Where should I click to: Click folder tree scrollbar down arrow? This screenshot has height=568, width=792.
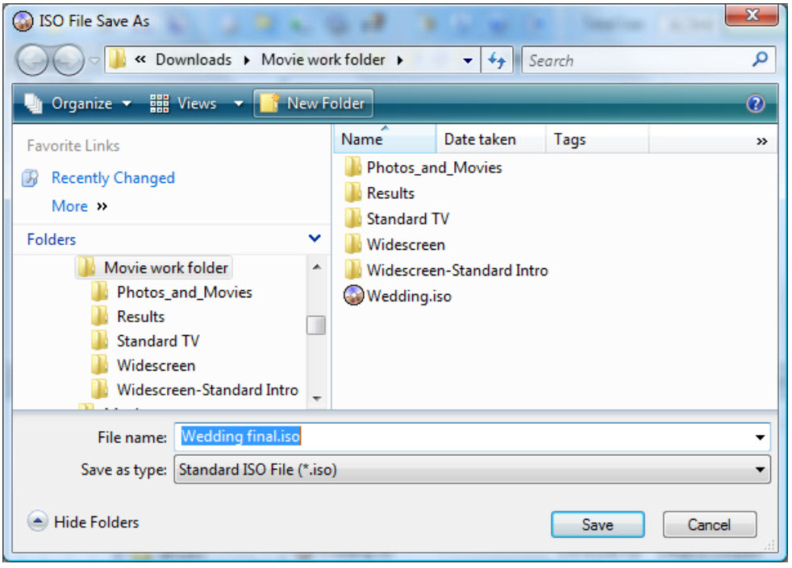point(317,399)
